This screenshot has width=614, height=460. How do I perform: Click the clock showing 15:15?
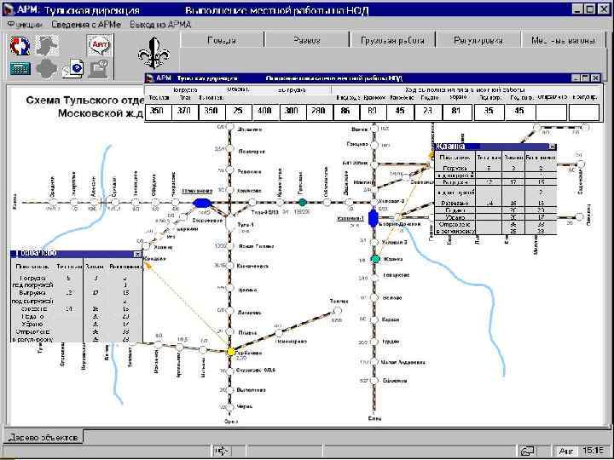[x=593, y=451]
